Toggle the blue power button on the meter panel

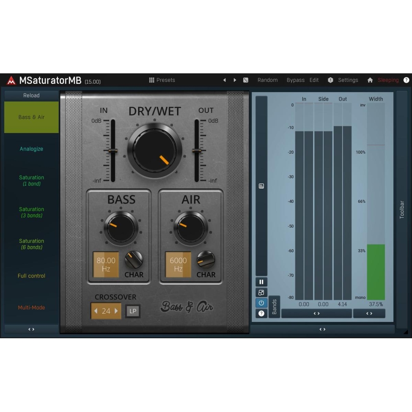coord(261,303)
